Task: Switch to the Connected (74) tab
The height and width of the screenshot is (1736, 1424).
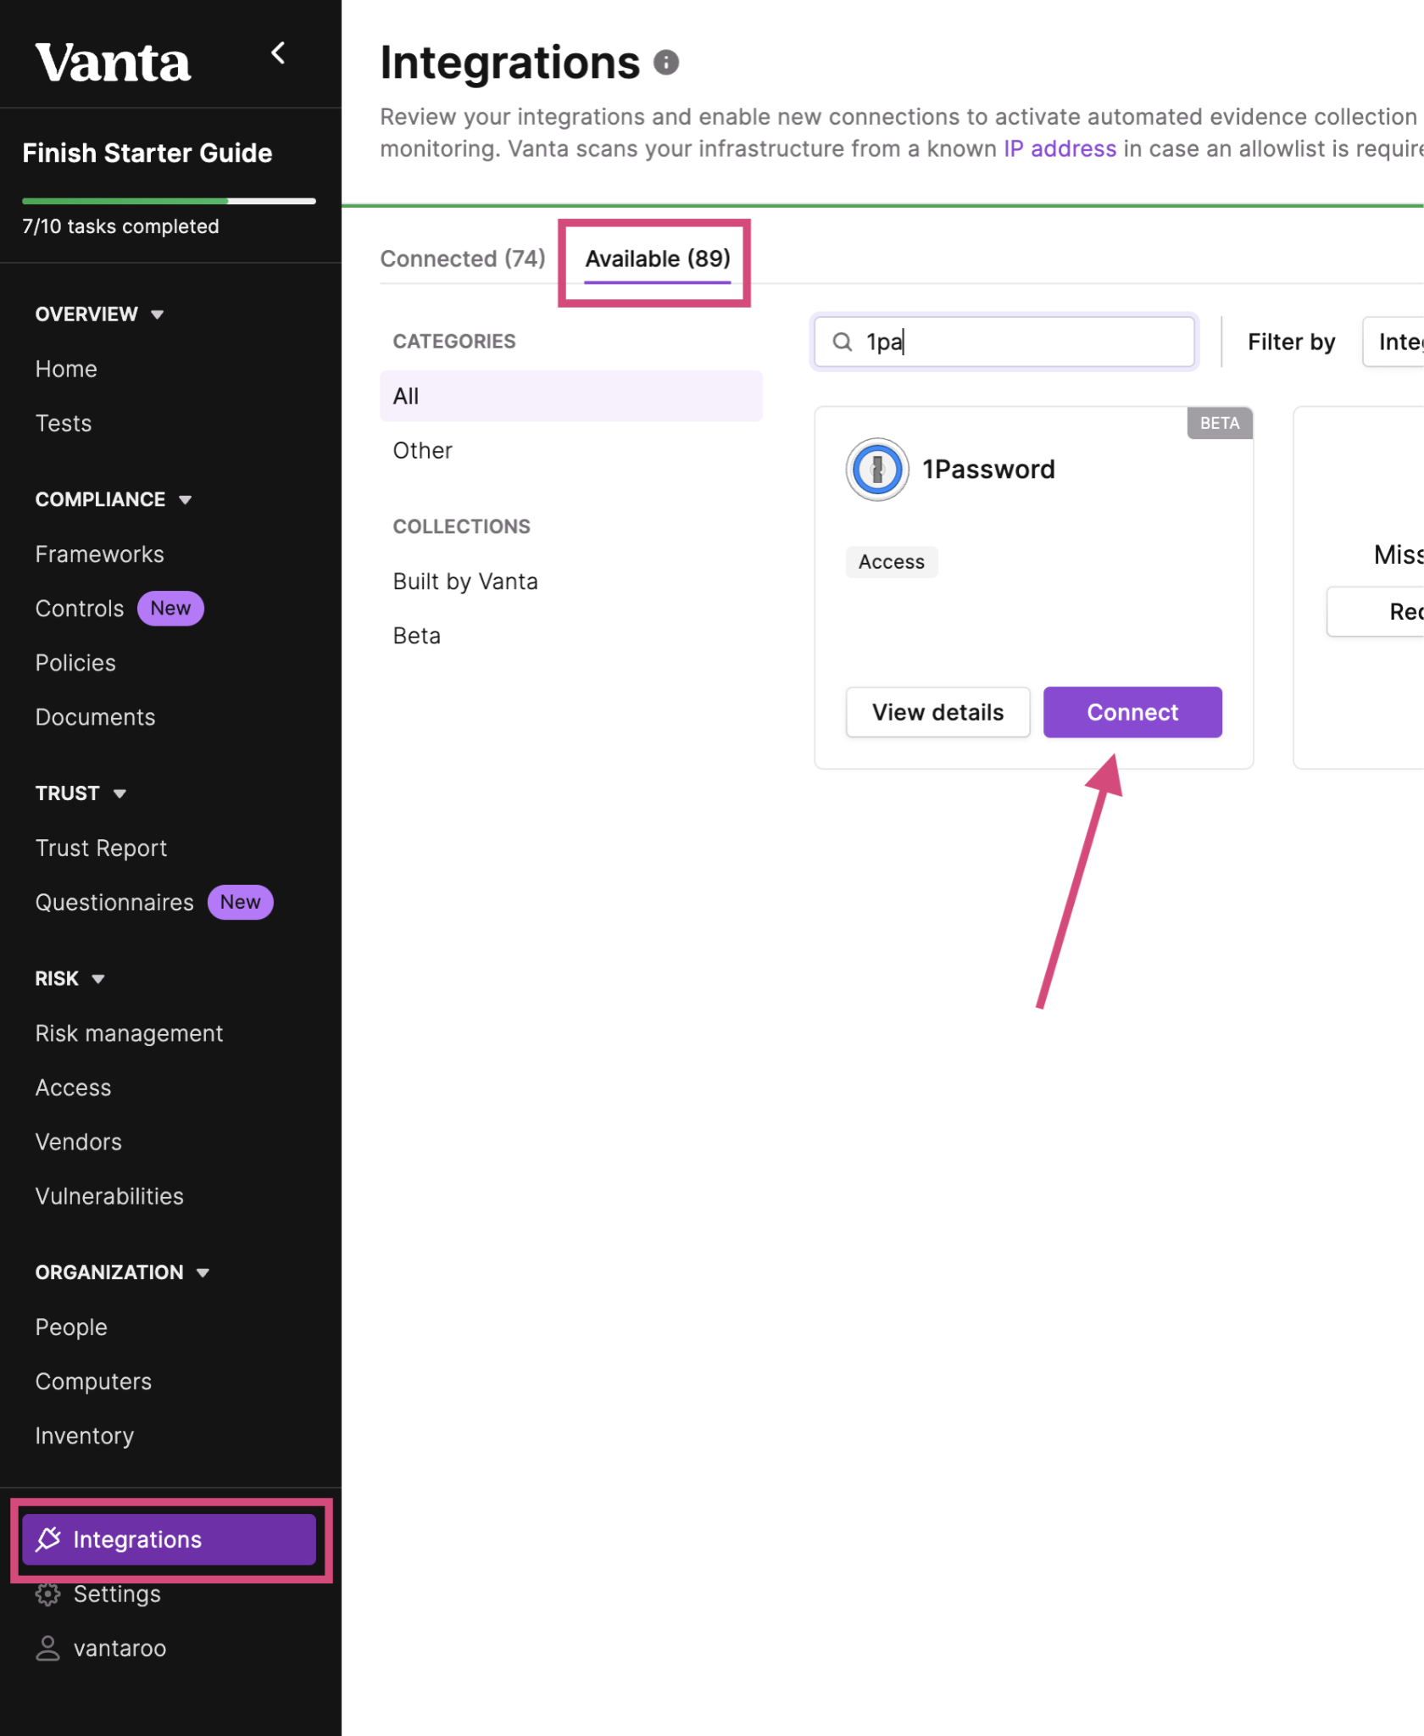Action: click(x=463, y=259)
